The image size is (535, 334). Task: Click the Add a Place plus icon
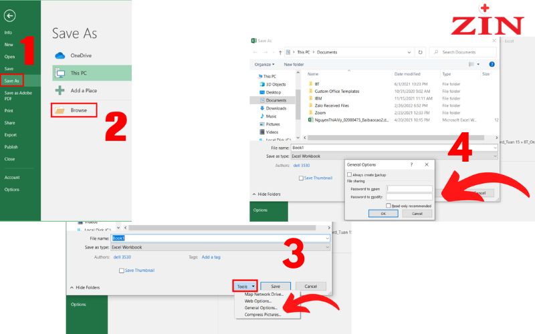click(x=60, y=90)
